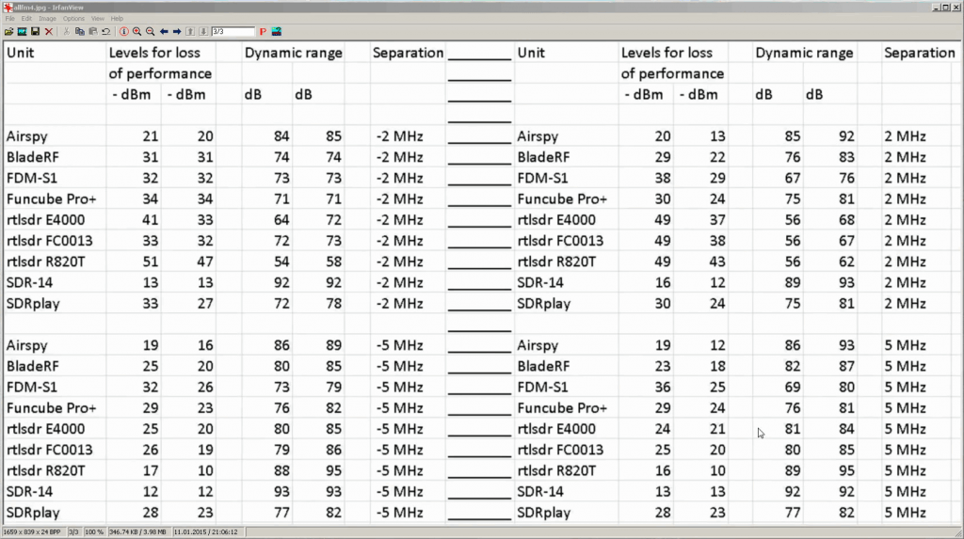Maximize the IrfanView window
Screen dimensions: 964x539
[945, 8]
